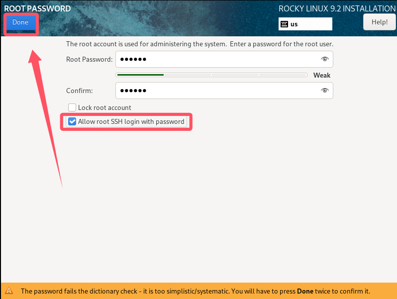Screen dimensions: 397x299
Task: Click the ROOT PASSWORD heading
Action: click(x=37, y=8)
